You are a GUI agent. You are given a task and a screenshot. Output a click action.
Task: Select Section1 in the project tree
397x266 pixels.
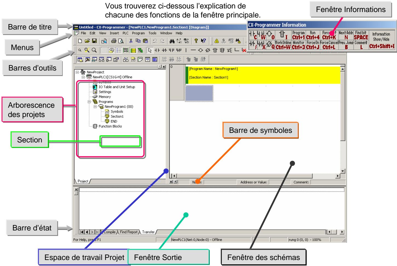coord(117,116)
